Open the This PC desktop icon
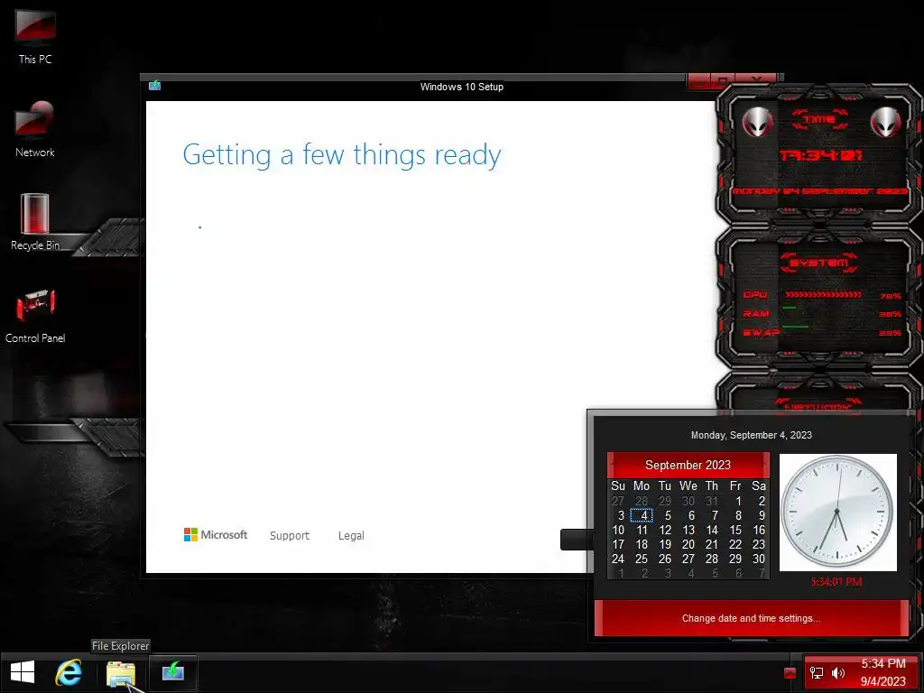The height and width of the screenshot is (693, 924). (35, 36)
